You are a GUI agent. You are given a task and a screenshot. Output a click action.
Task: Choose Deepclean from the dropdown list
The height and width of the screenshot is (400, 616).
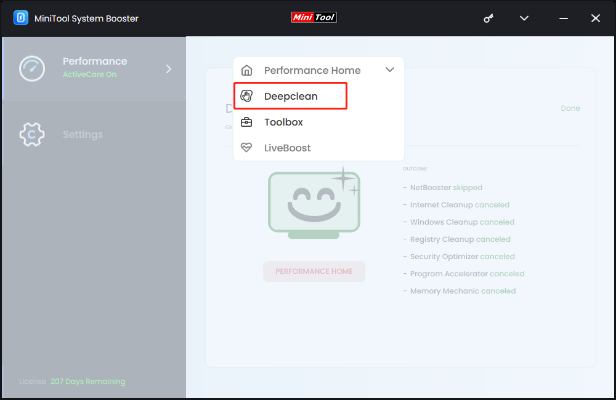291,96
